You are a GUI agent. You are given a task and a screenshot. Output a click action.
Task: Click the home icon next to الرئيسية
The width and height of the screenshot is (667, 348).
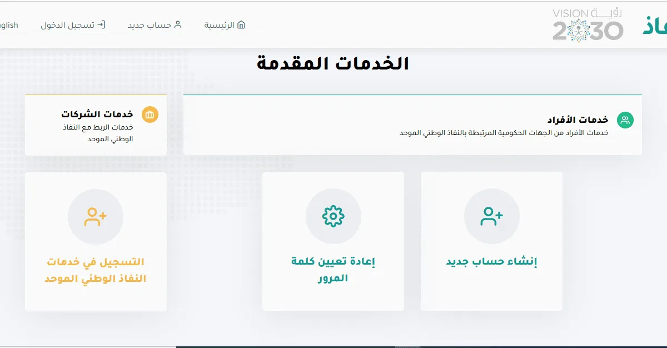tap(241, 26)
